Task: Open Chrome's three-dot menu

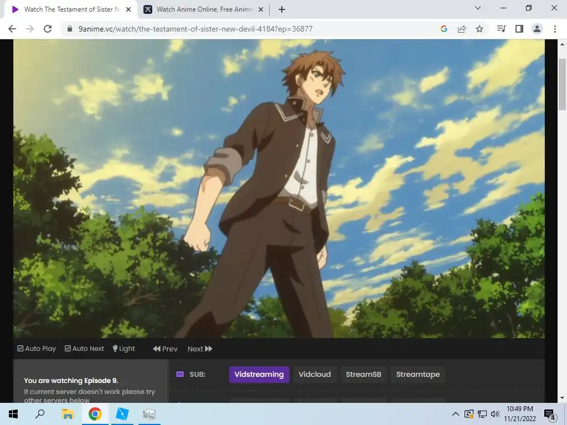Action: coord(555,29)
